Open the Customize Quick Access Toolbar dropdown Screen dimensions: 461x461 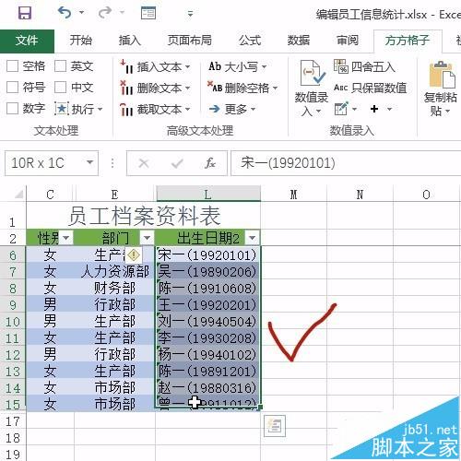[x=190, y=14]
